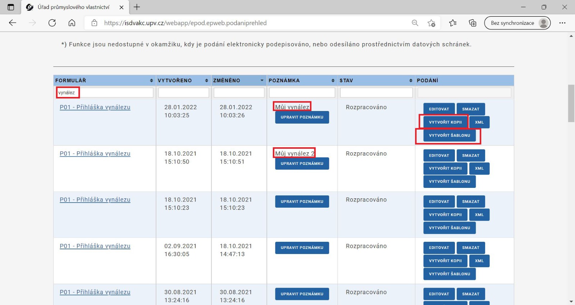Open tab actions menu icon
The height and width of the screenshot is (305, 575).
click(11, 7)
